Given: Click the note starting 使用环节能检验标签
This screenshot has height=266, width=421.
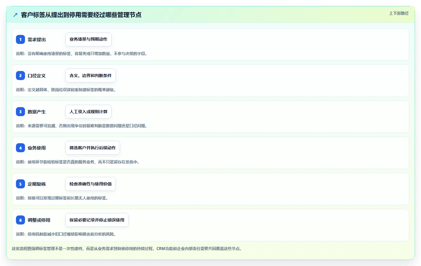Looking at the screenshot, I should tap(78, 162).
